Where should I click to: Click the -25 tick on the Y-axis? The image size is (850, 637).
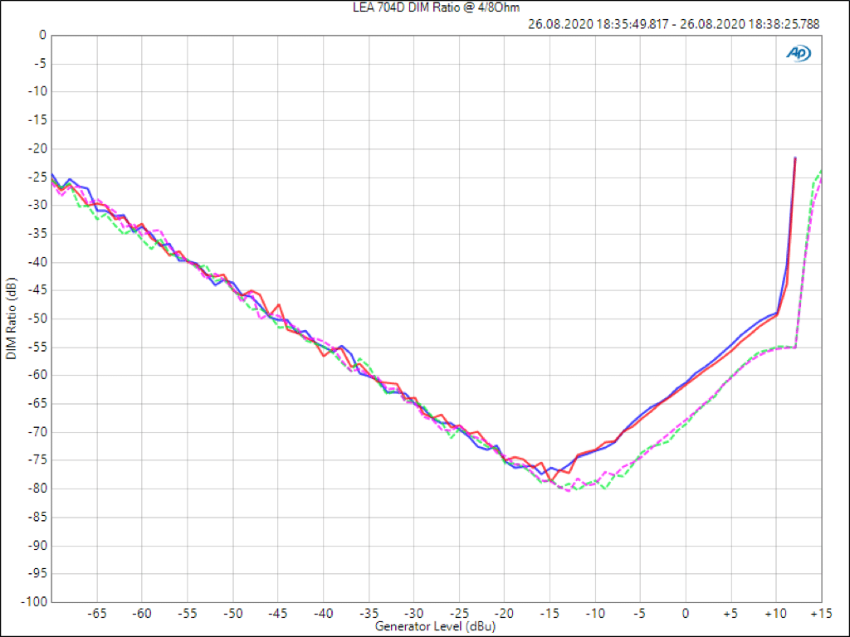(x=37, y=177)
